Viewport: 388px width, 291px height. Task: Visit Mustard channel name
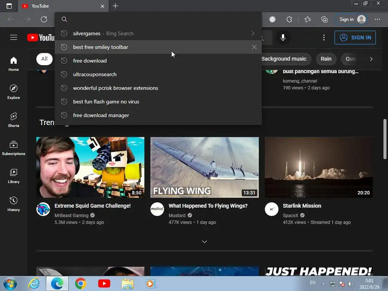click(177, 215)
